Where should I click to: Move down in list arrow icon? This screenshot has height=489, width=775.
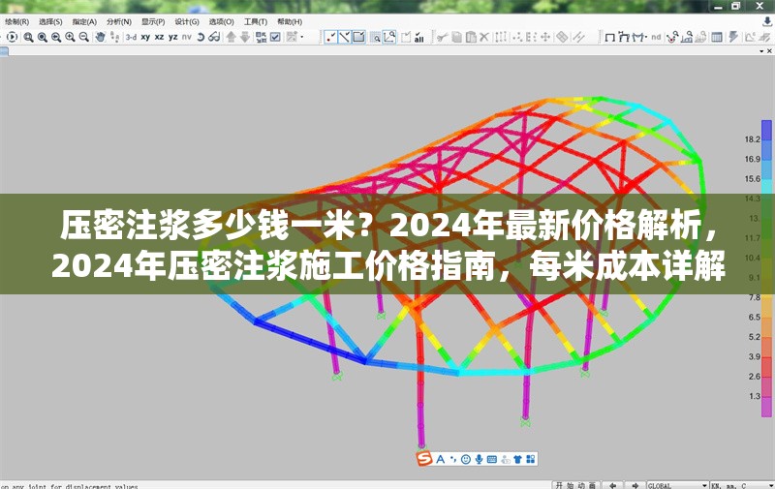[245, 37]
